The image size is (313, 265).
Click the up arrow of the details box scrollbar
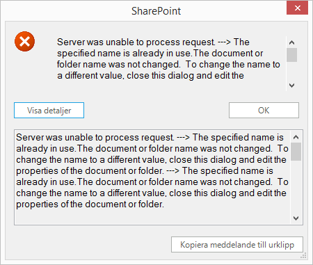coord(296,137)
